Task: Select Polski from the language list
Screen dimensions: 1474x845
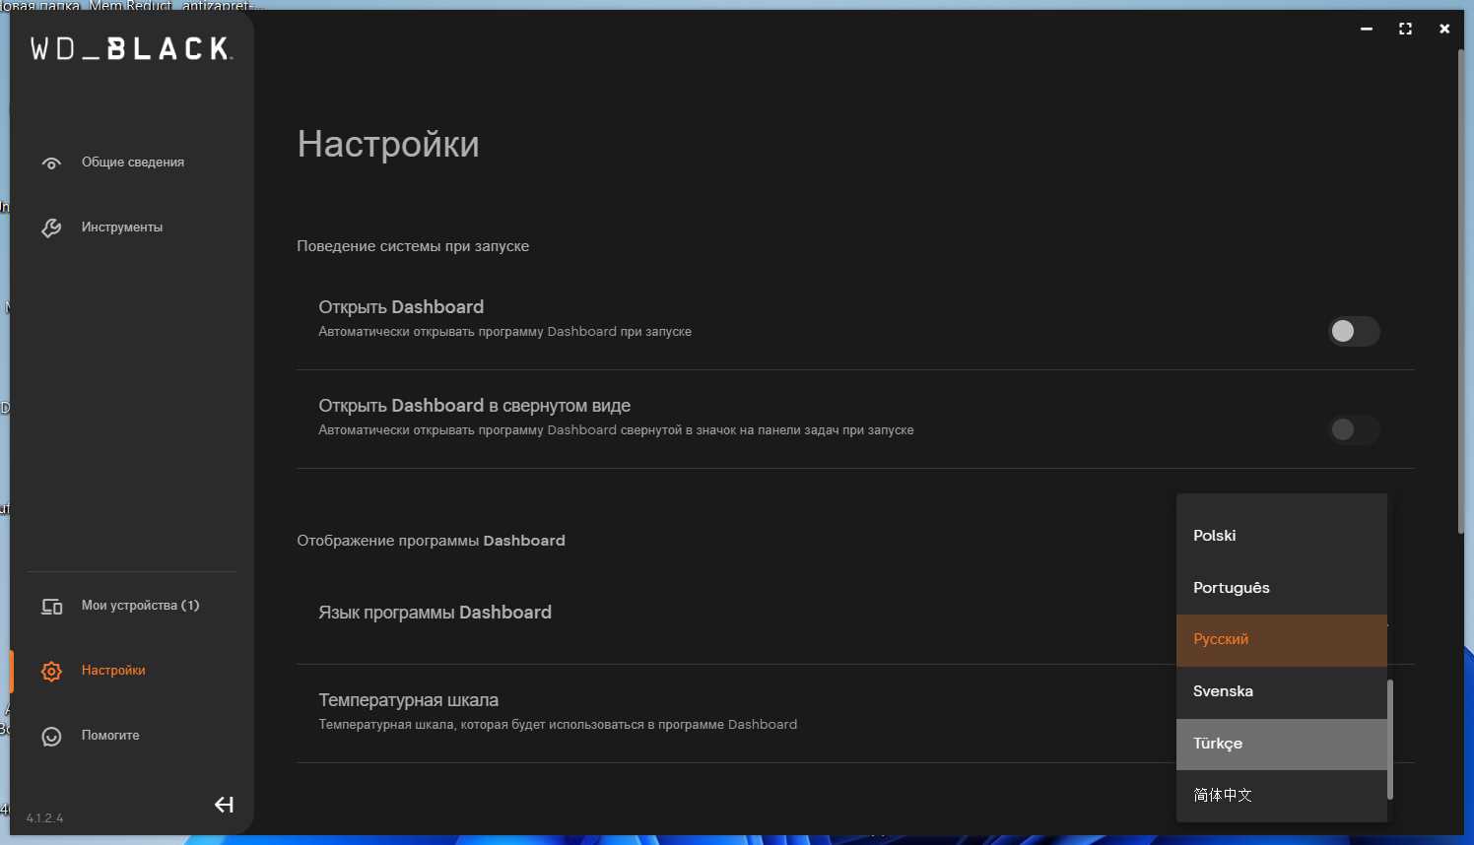Action: 1282,536
